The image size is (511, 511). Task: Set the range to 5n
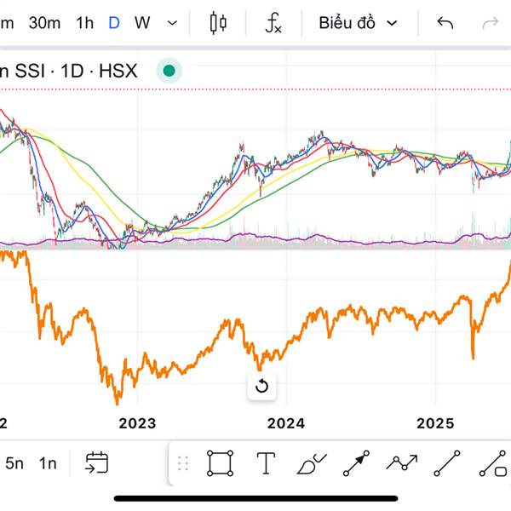click(14, 463)
